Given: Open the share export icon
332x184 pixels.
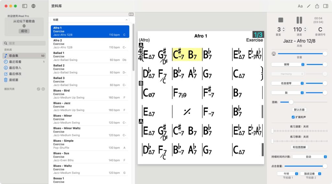Looking at the screenshot, I should 317,6.
